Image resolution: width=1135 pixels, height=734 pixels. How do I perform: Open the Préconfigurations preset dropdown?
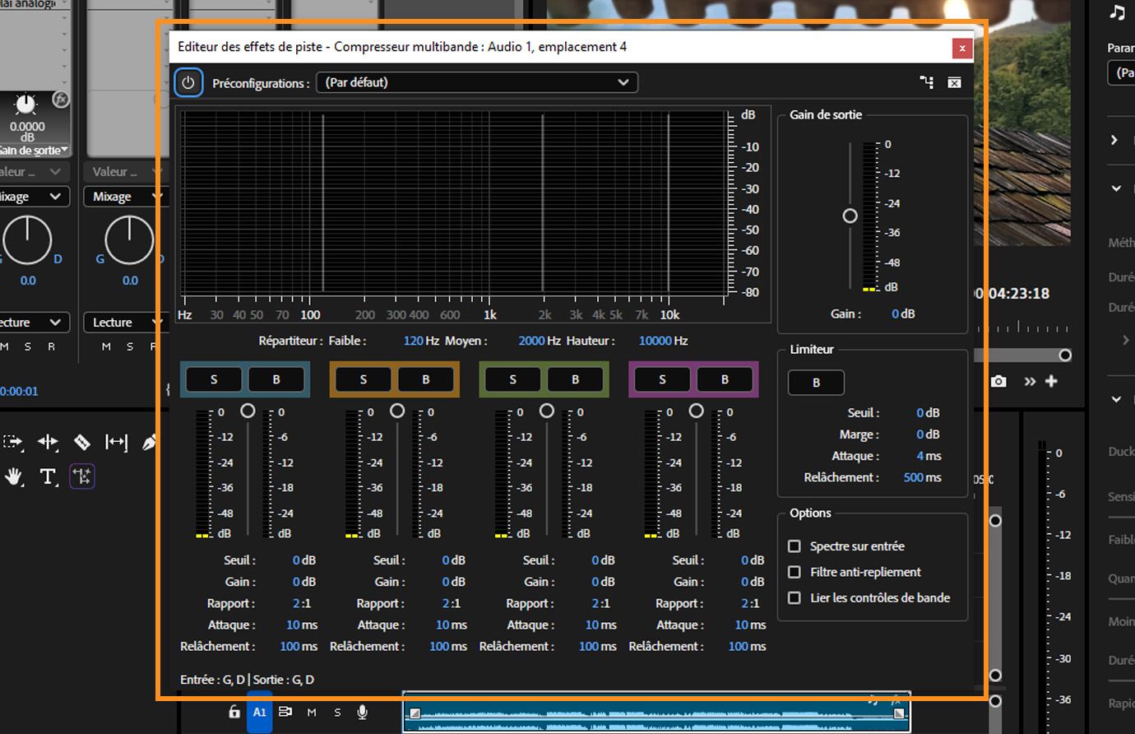pyautogui.click(x=477, y=82)
